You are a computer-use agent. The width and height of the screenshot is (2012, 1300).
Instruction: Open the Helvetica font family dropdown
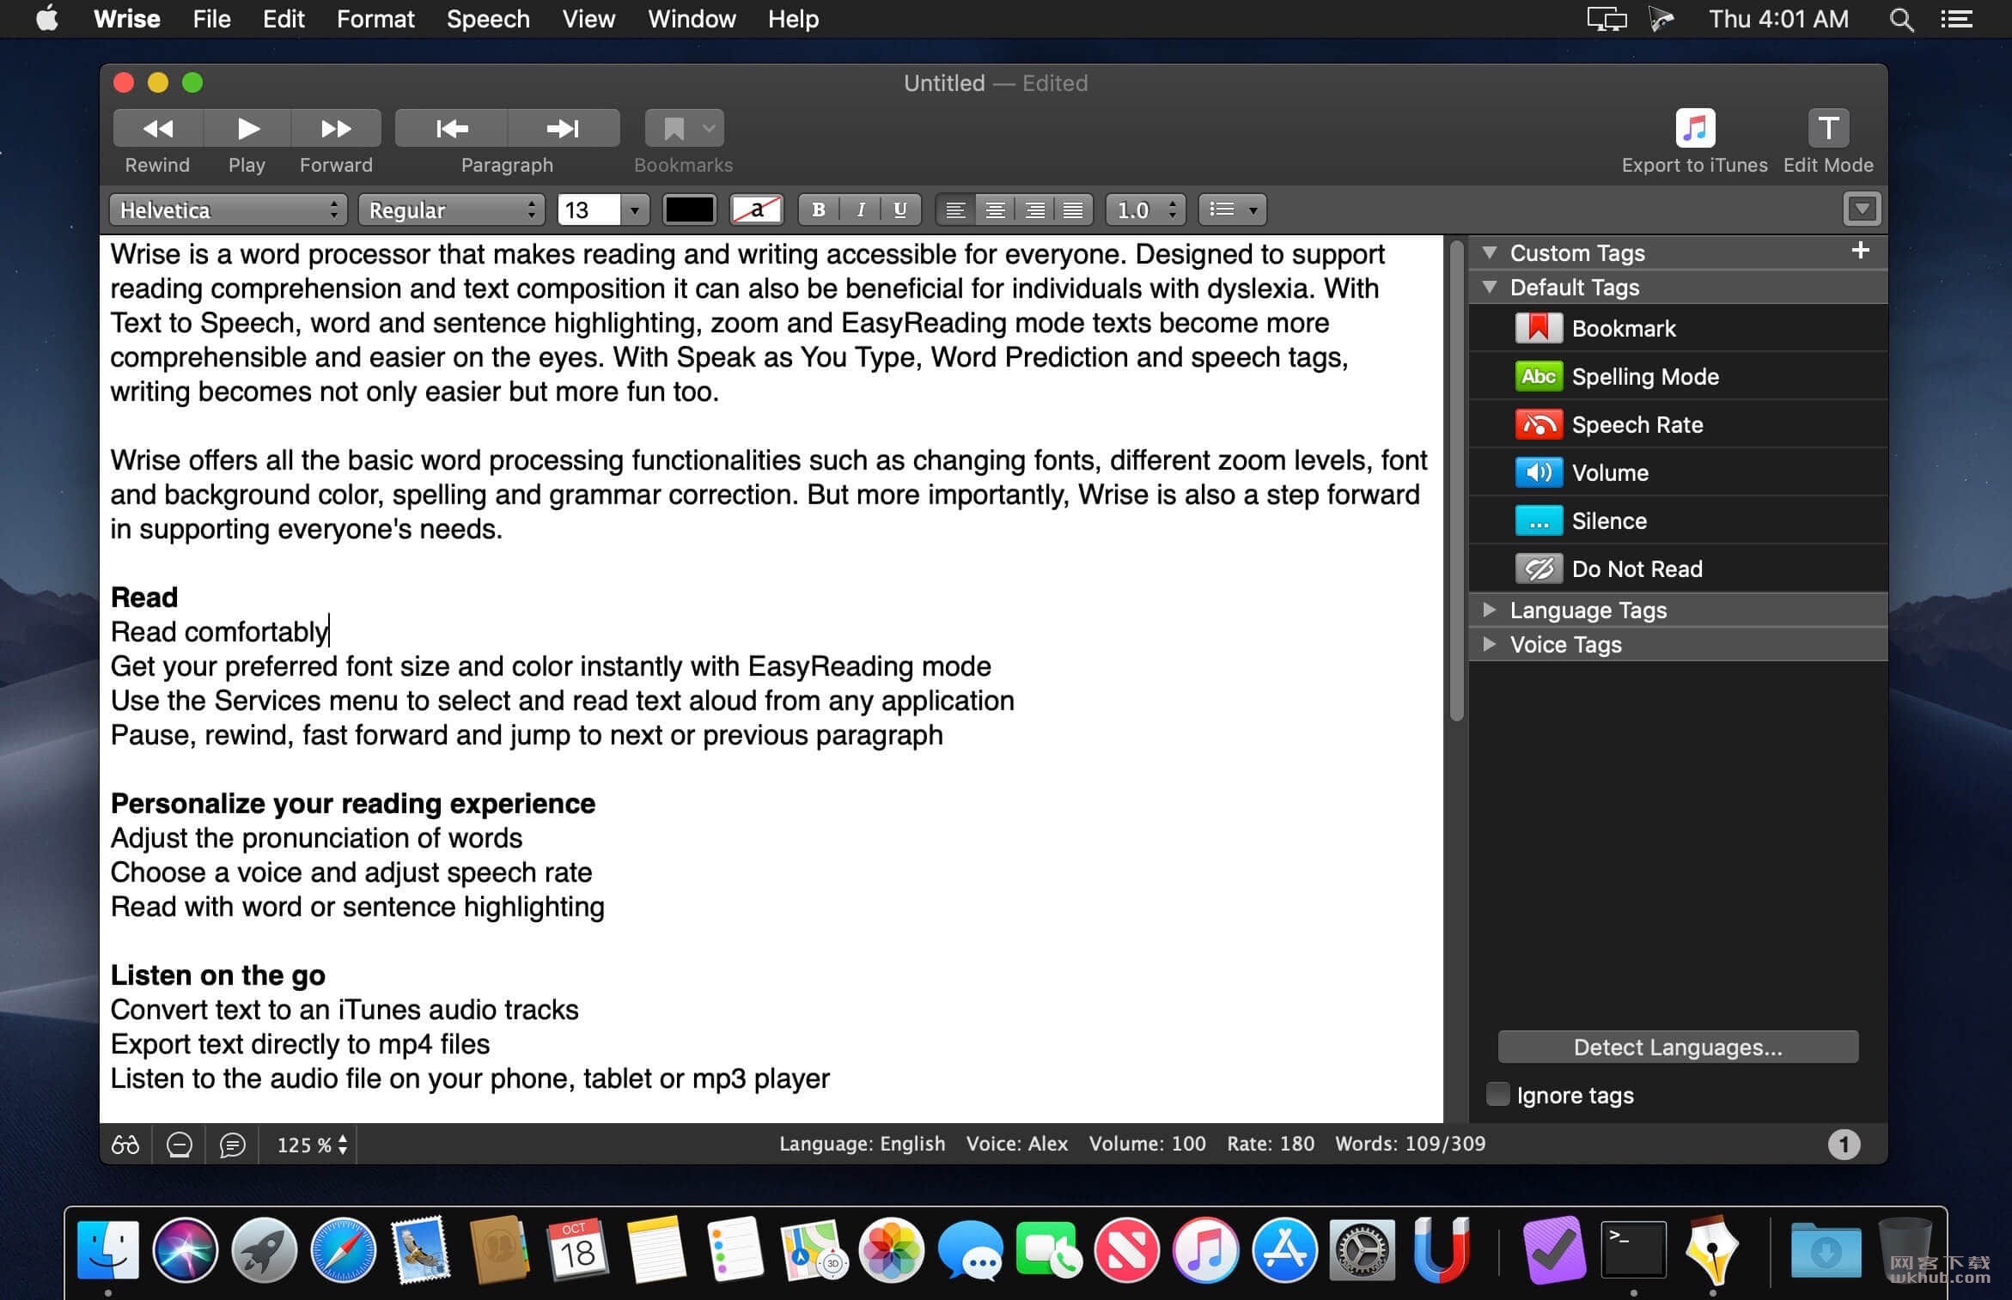[x=229, y=210]
